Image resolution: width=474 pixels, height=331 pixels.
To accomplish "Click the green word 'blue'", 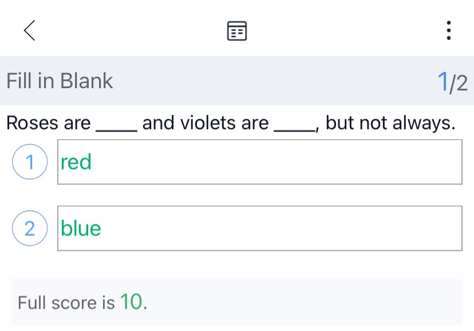I will point(81,228).
